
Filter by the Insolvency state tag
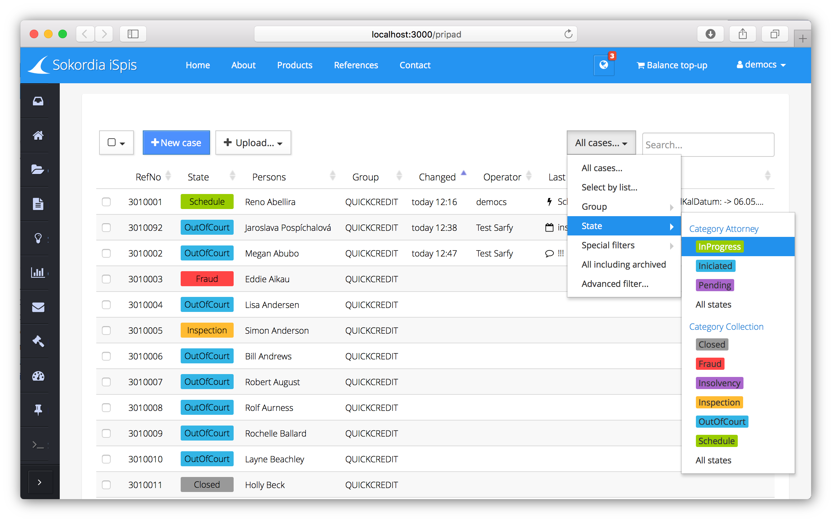tap(720, 383)
